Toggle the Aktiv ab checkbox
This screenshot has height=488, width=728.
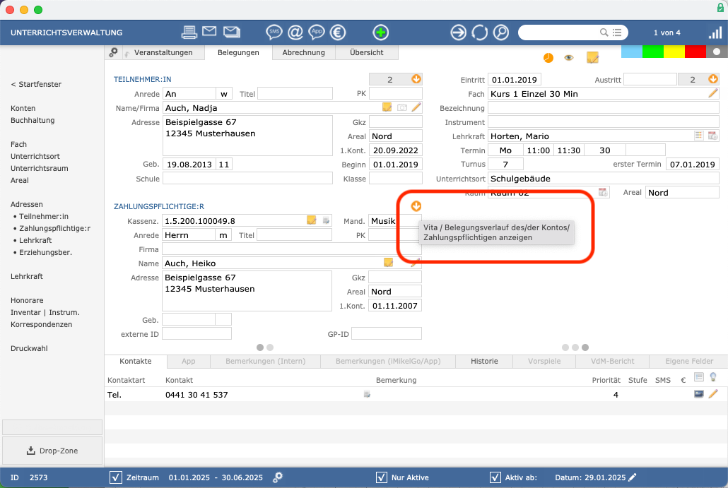[495, 477]
